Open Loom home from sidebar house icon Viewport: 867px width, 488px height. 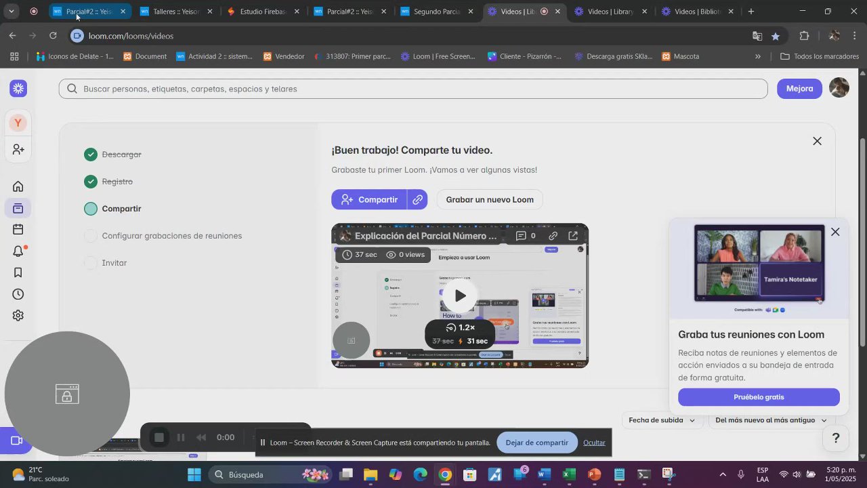18,186
